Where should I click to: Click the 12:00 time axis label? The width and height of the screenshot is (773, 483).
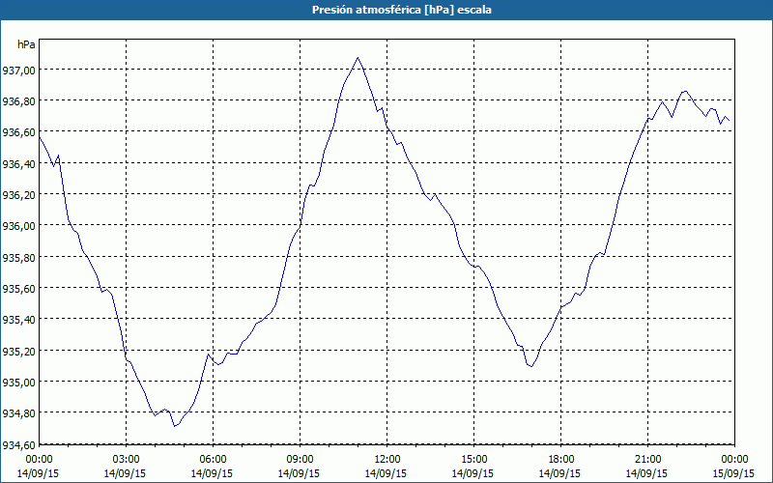click(387, 460)
